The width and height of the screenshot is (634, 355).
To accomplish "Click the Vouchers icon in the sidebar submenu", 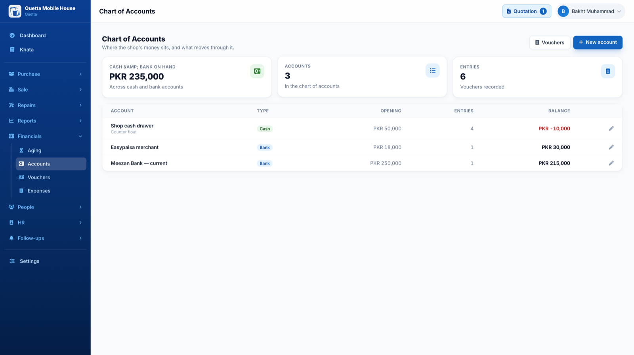I will coord(21,177).
